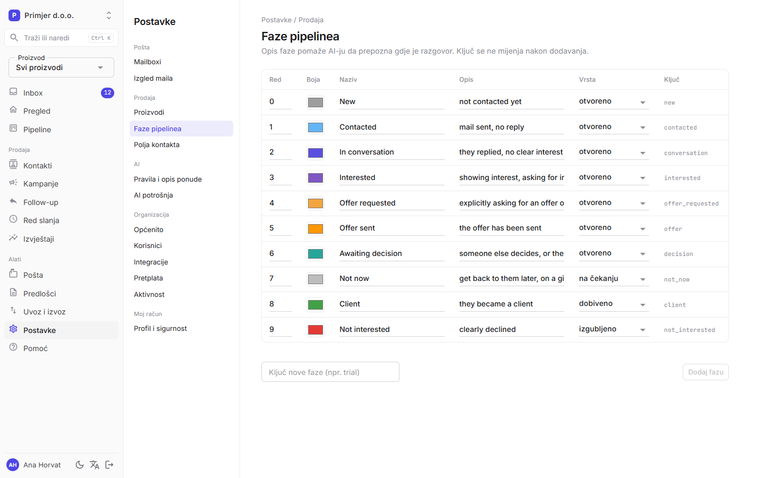Screen dimensions: 765x478
Task: Go to Polja kontakta settings
Action: tap(181, 145)
